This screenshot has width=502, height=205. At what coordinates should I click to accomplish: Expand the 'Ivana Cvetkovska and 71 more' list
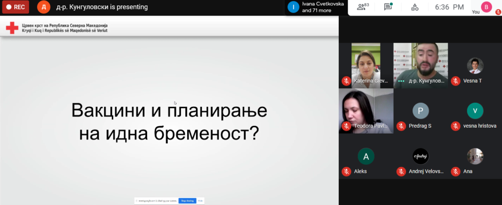point(316,7)
